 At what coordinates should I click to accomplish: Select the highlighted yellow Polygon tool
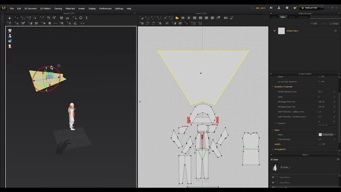tap(177, 18)
